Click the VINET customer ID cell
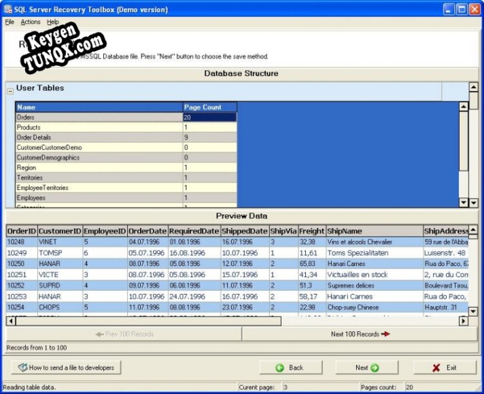This screenshot has height=394, width=484. [x=60, y=242]
